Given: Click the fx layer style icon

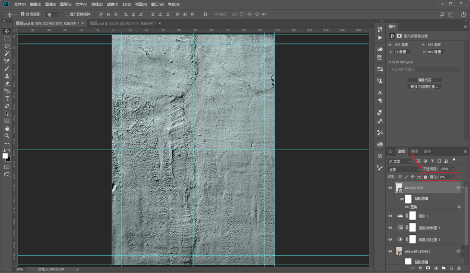Looking at the screenshot, I should 420,268.
